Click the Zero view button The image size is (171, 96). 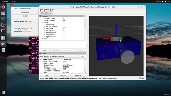[82, 56]
